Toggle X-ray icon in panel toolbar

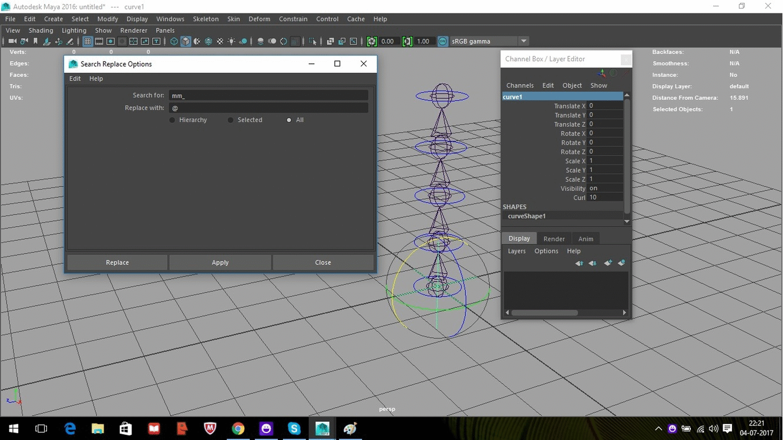click(330, 41)
